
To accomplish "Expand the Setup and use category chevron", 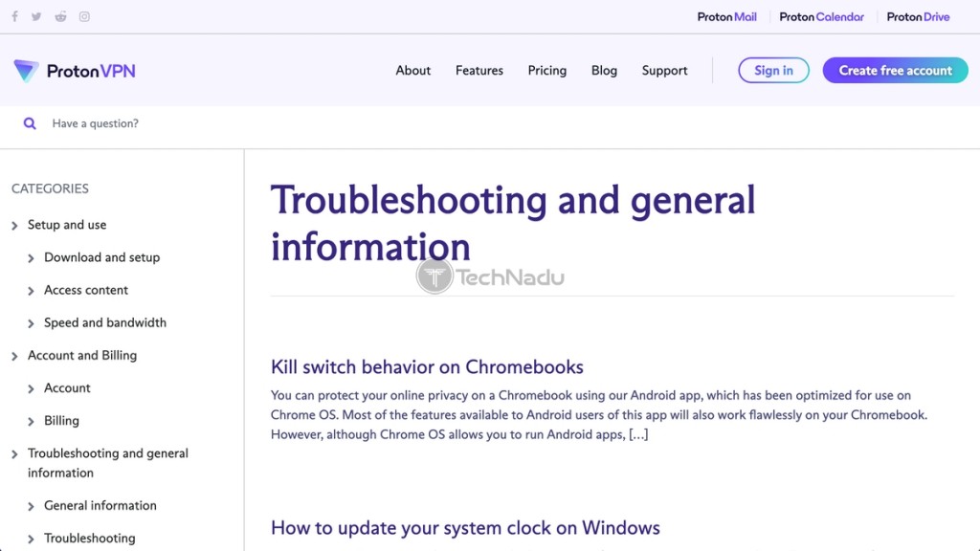I will 14,226.
